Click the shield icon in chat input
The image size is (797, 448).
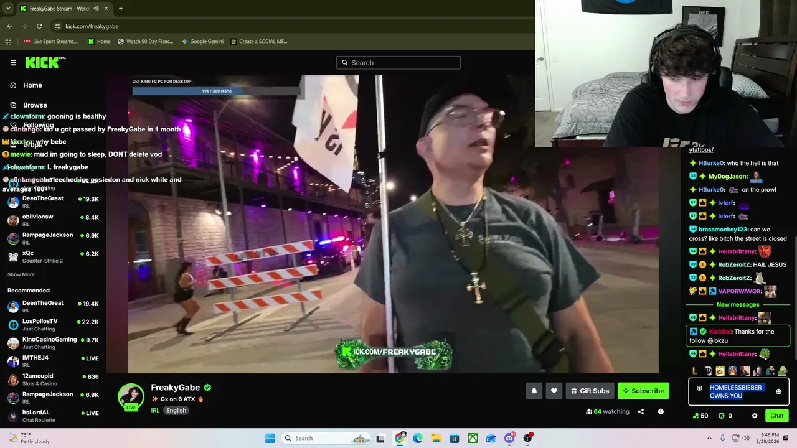click(x=699, y=388)
